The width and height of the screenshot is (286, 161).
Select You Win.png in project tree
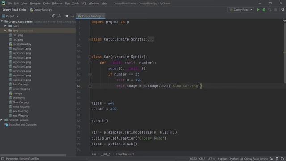pyautogui.click(x=21, y=115)
